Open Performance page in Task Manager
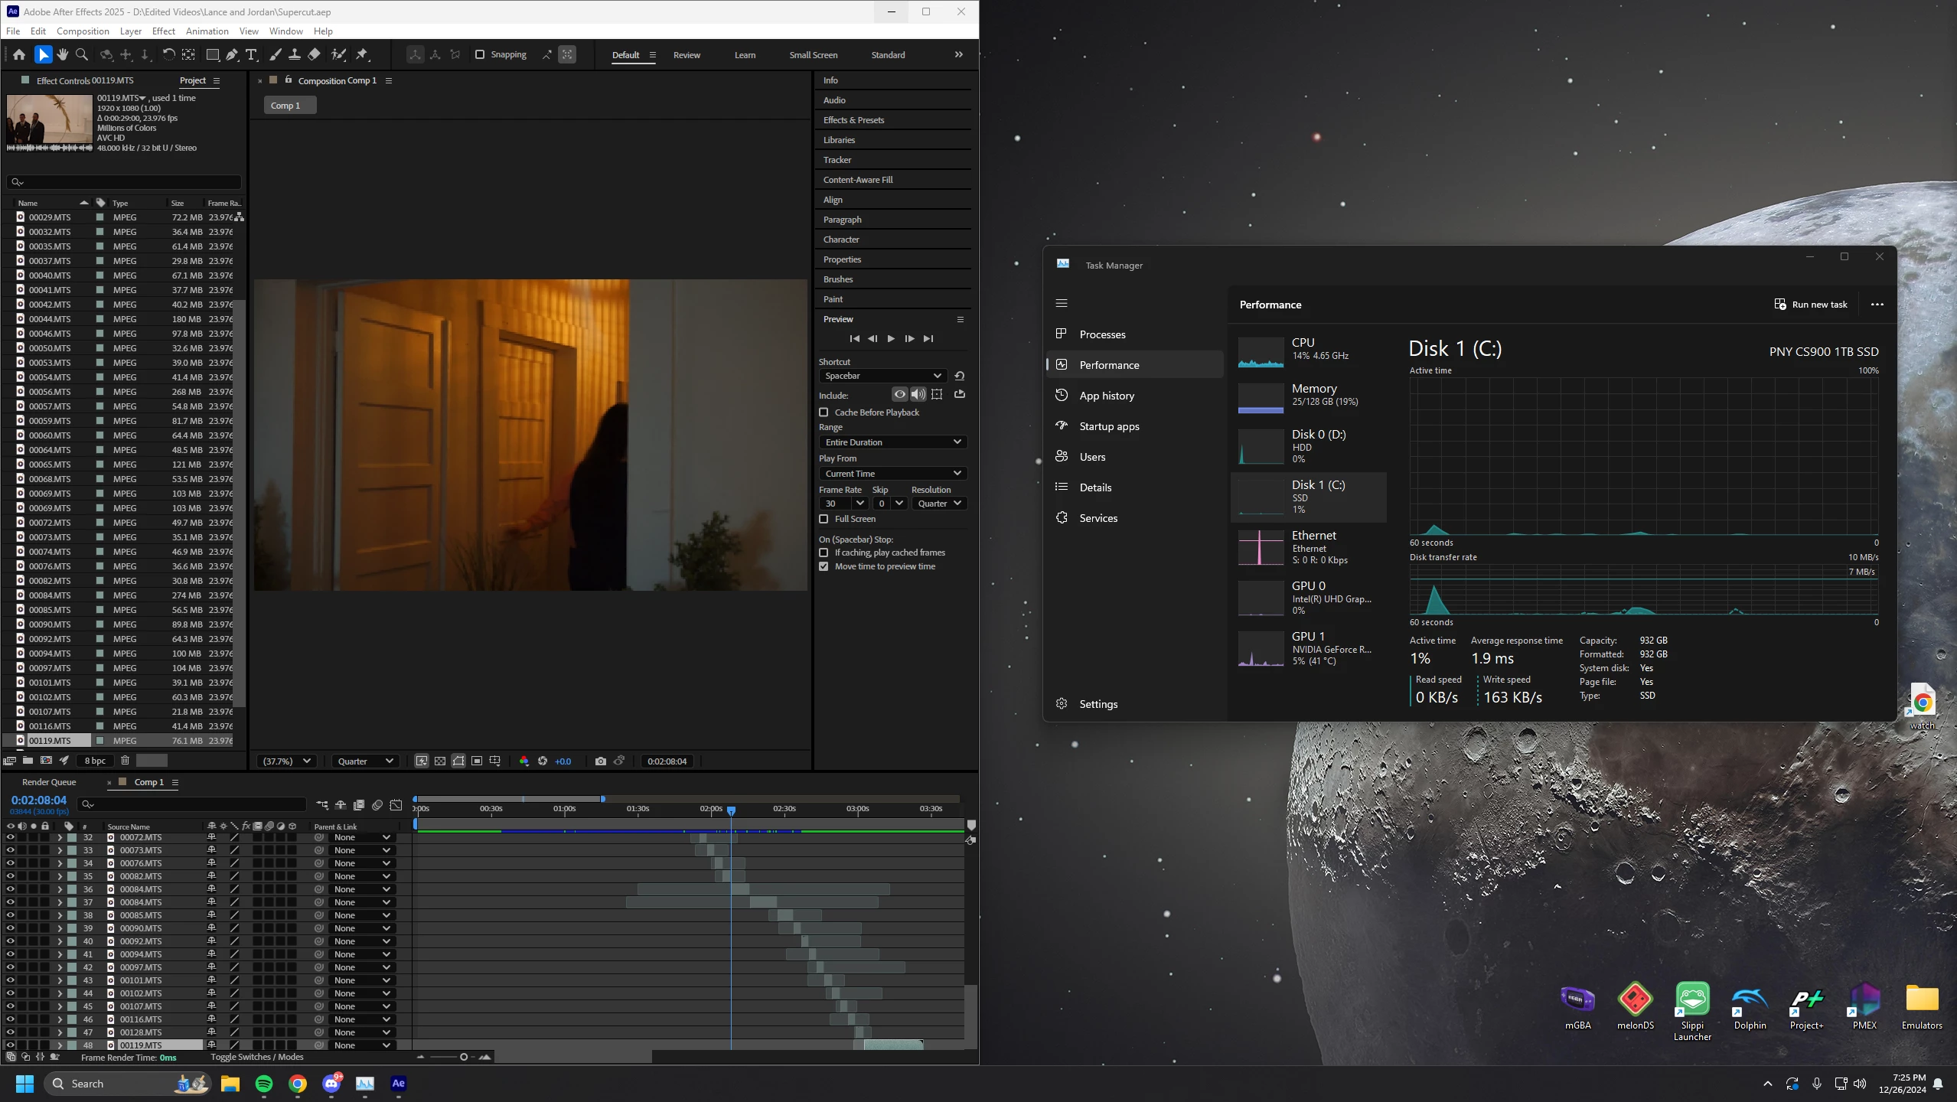 pyautogui.click(x=1109, y=365)
